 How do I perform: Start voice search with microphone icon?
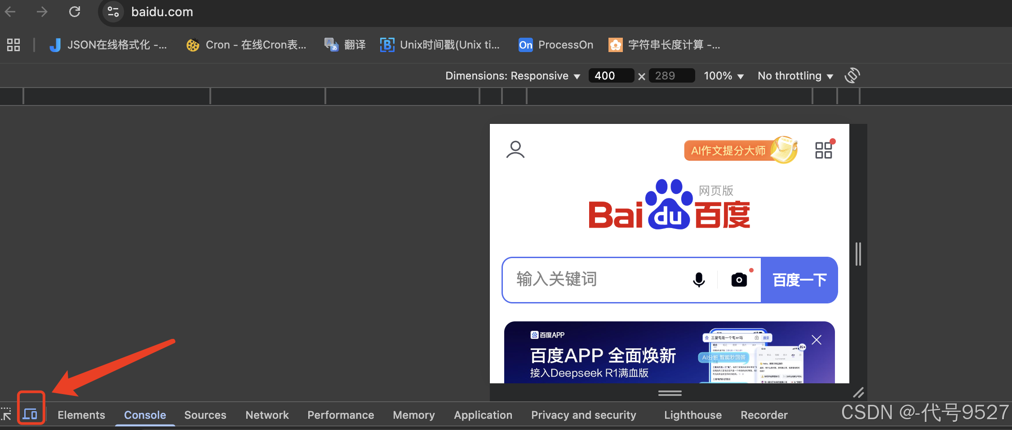point(699,280)
